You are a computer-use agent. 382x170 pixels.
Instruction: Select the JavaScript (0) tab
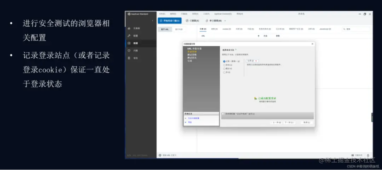pyautogui.click(x=325, y=29)
